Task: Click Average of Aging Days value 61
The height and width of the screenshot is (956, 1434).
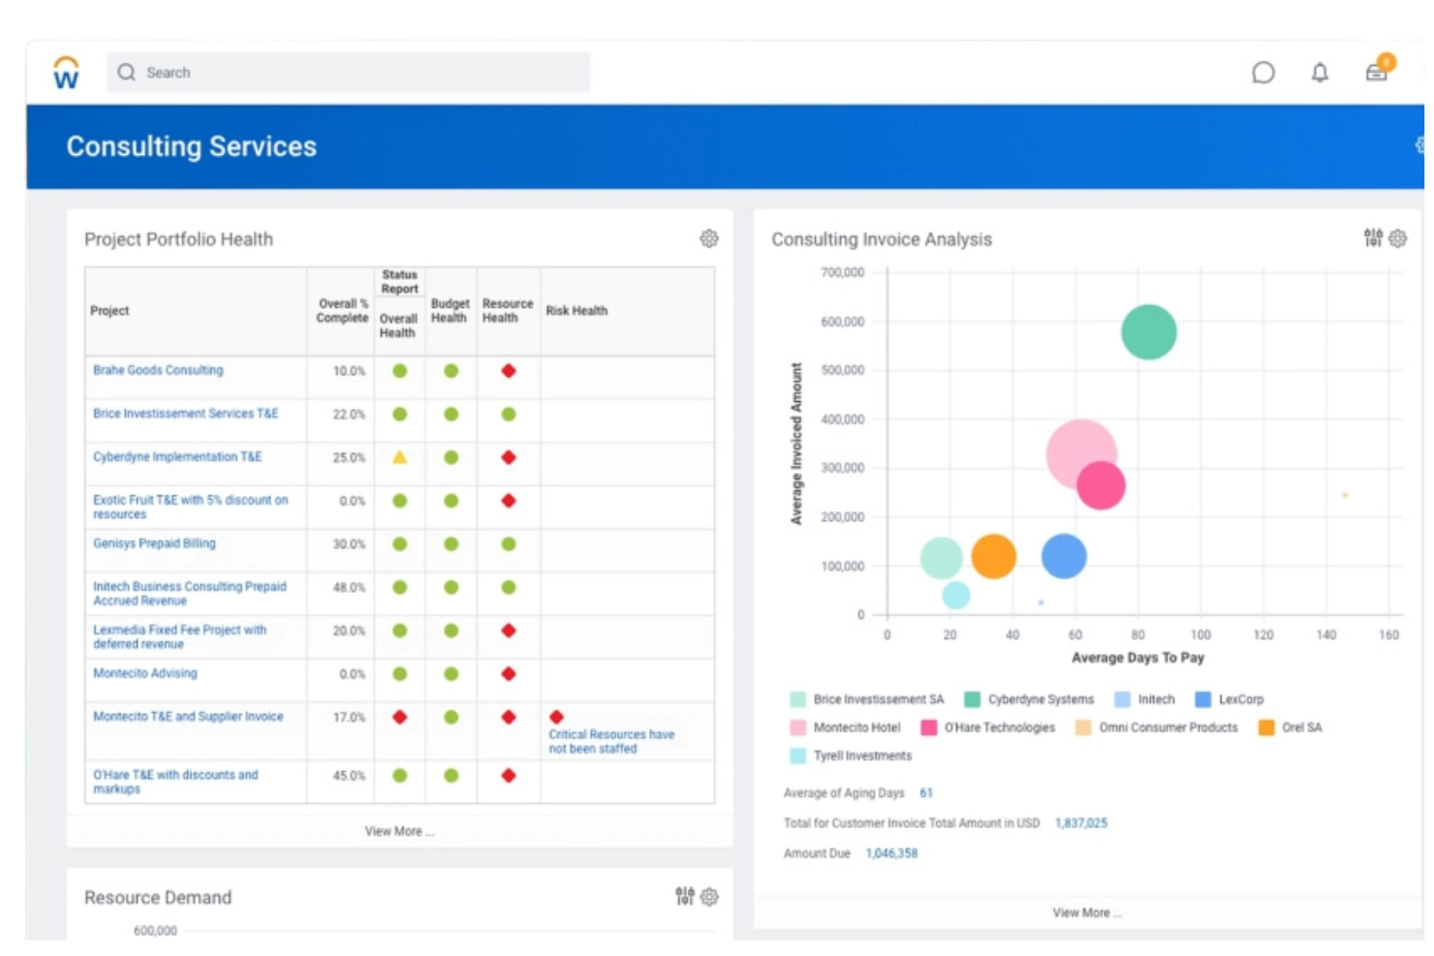Action: [x=925, y=792]
